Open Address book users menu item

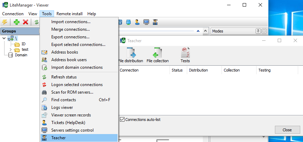coord(79,60)
